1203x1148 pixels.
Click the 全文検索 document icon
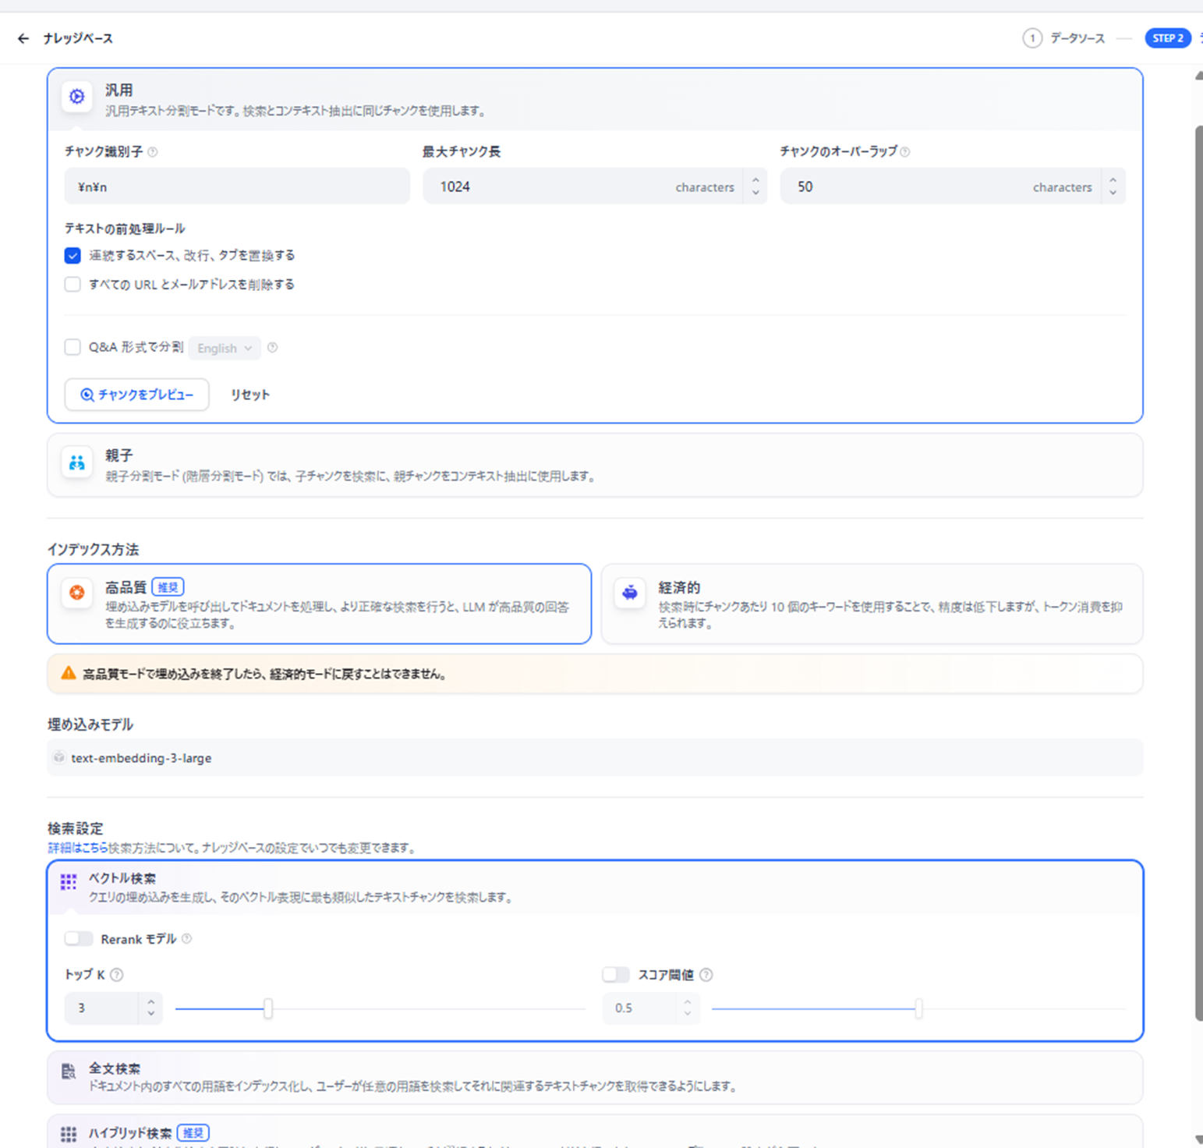tap(69, 1072)
